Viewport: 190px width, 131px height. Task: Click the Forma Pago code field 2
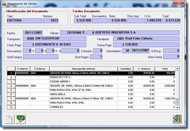[119, 45]
